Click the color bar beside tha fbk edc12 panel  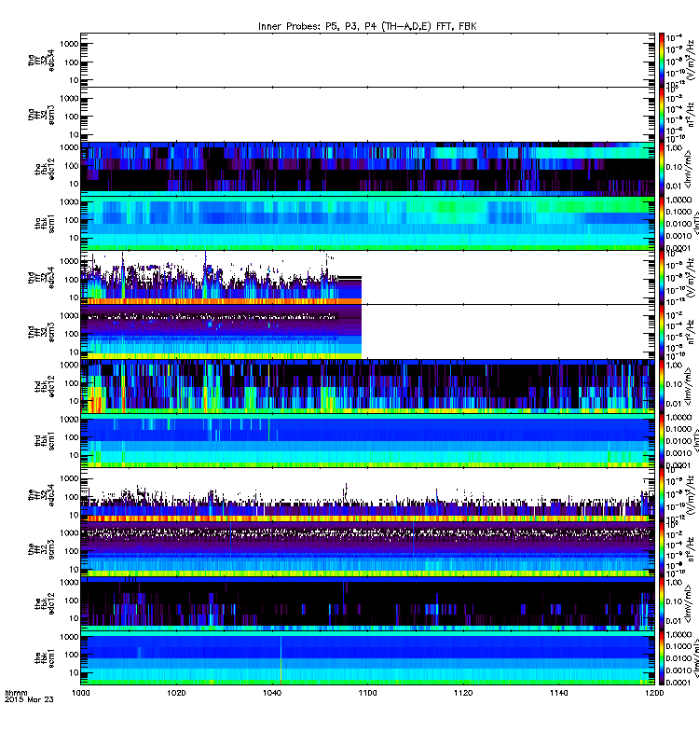coord(662,169)
